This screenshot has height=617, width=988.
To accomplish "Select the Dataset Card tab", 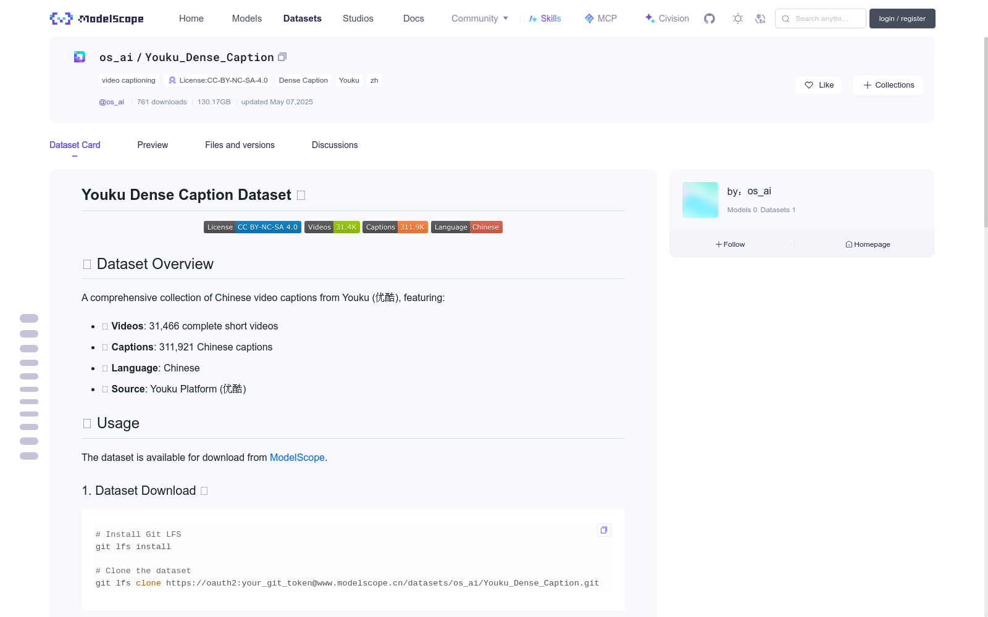I will coord(75,145).
